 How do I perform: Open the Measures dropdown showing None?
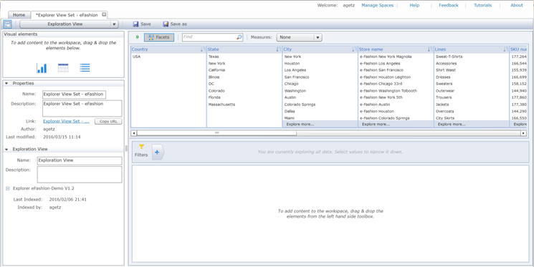300,37
